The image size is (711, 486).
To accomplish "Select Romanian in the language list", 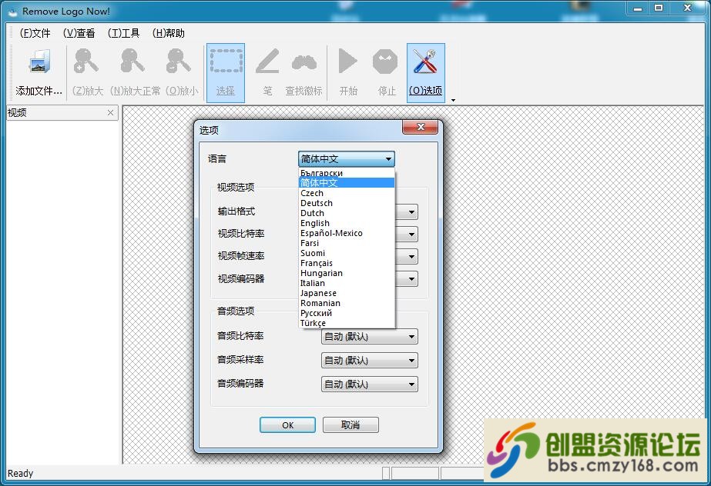I will [347, 303].
